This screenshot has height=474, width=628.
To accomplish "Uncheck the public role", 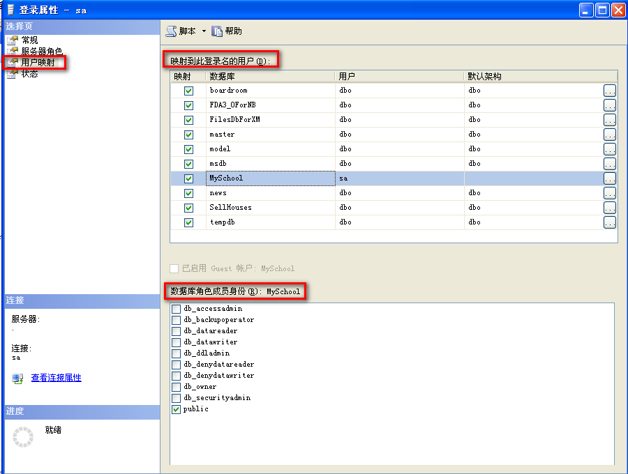I will (176, 409).
